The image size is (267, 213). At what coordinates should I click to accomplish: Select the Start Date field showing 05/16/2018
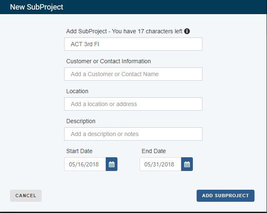(x=85, y=164)
